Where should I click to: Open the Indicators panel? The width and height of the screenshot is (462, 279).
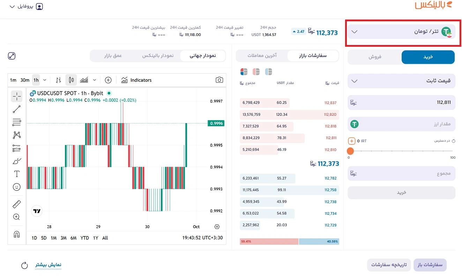[x=136, y=80]
